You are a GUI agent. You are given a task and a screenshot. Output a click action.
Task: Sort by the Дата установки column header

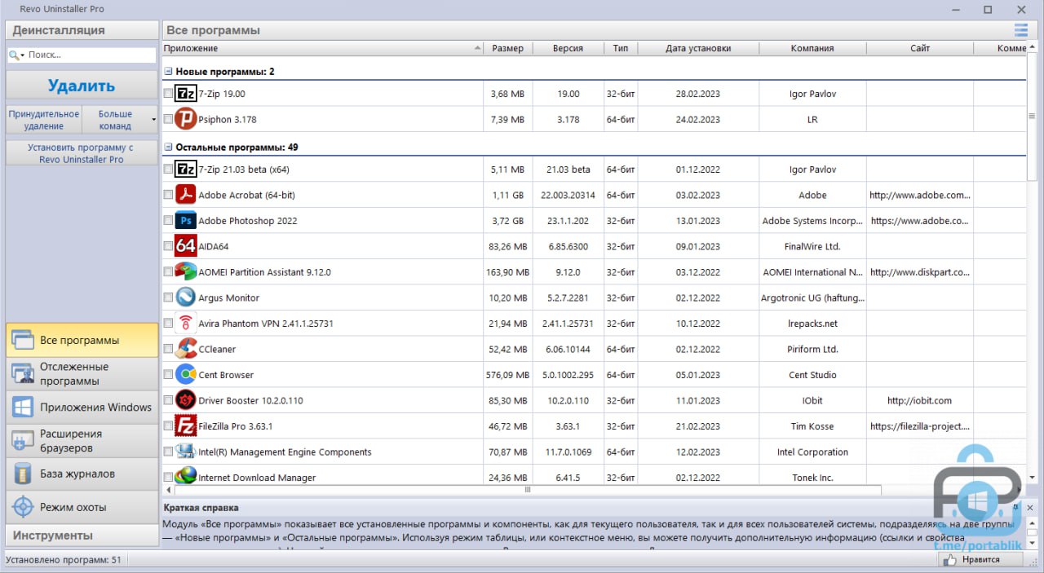(x=698, y=48)
